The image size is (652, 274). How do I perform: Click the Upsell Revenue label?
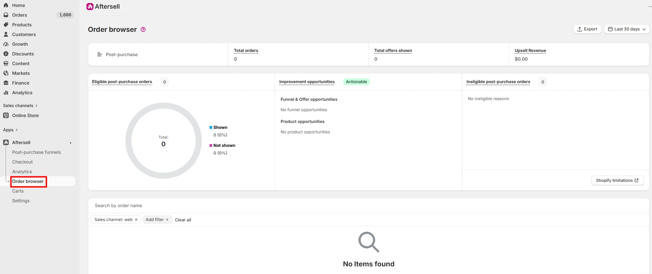pyautogui.click(x=530, y=51)
